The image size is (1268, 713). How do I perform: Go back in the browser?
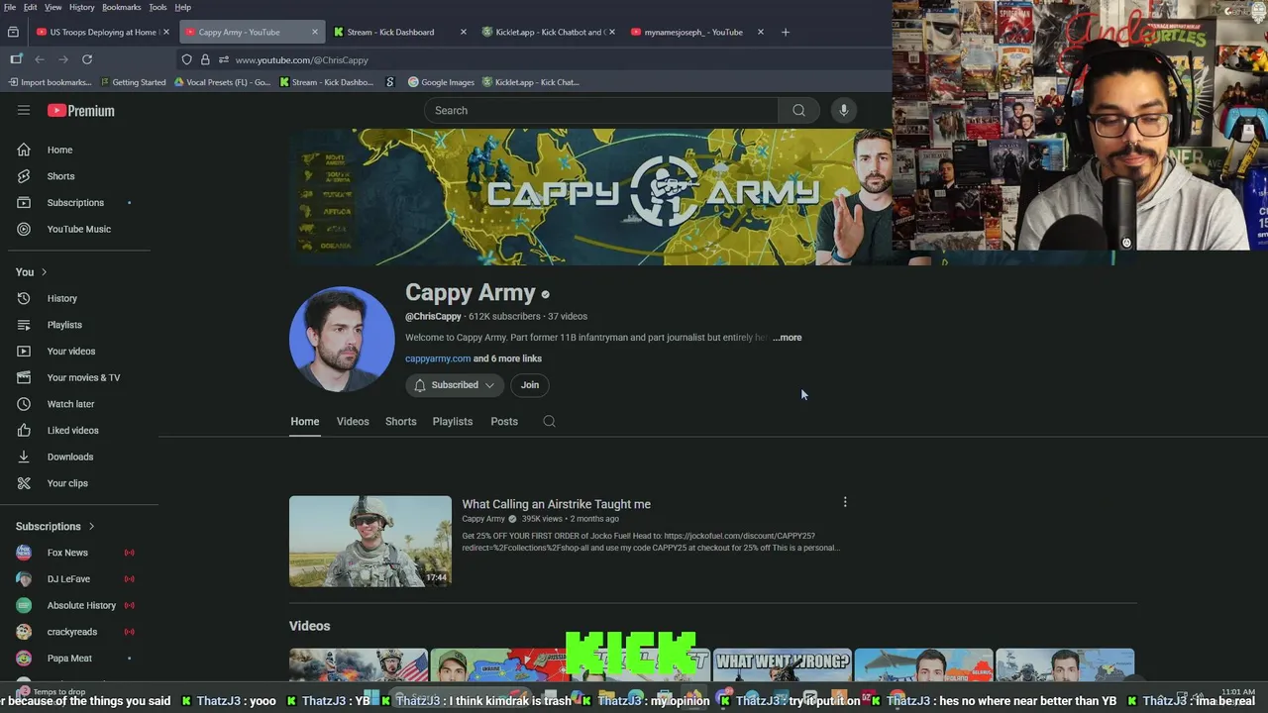coord(40,59)
